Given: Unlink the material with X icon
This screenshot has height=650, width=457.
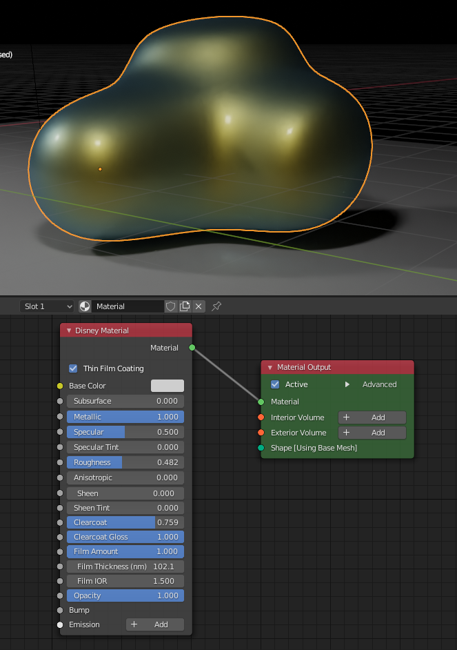Looking at the screenshot, I should 199,306.
